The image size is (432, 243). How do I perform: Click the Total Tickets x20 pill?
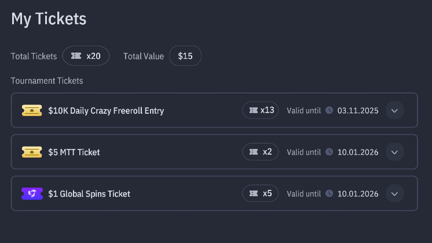coord(86,56)
